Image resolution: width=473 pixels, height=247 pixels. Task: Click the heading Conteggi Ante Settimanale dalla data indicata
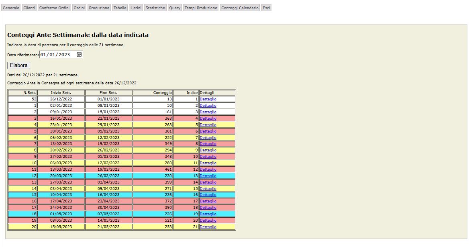[x=78, y=35]
